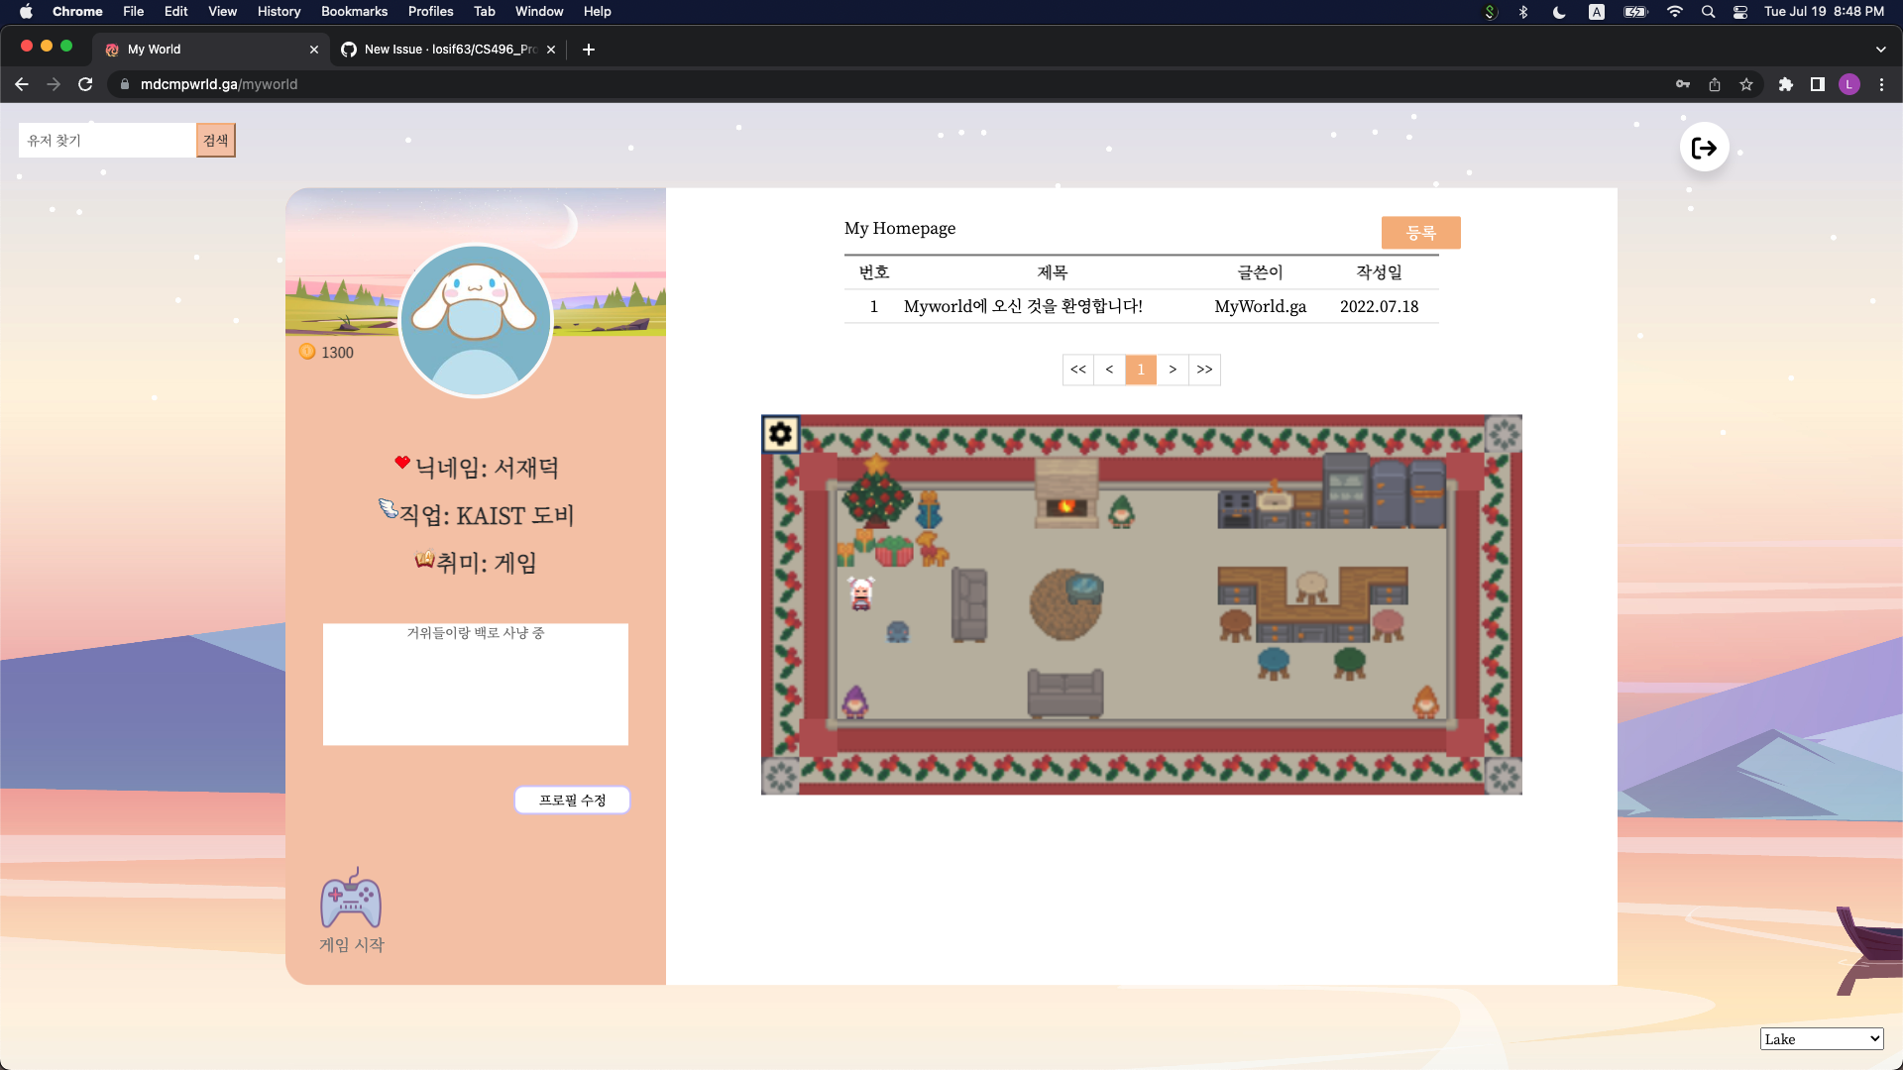
Task: Open the Profiles menu
Action: point(430,12)
